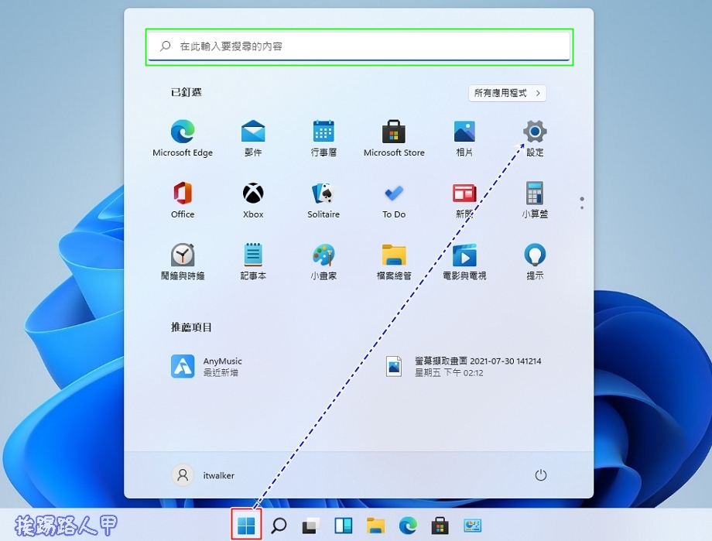The height and width of the screenshot is (541, 712).
Task: Launch the Calendar (行事曆) app
Action: click(323, 139)
